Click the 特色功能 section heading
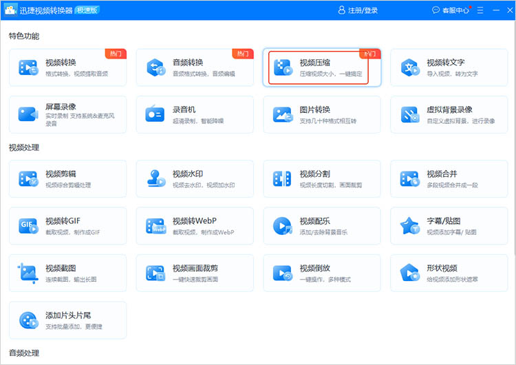The height and width of the screenshot is (365, 516). [x=24, y=36]
